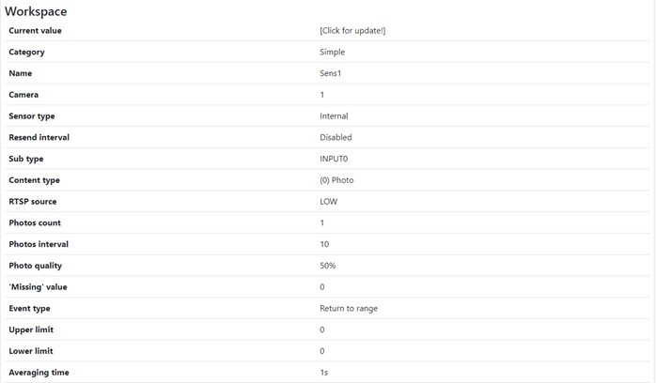
Task: Click the 'RTSP source' row label
Action: (33, 202)
